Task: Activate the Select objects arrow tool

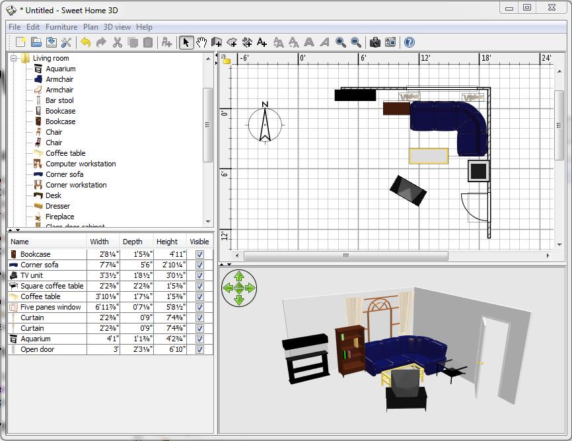Action: point(186,42)
